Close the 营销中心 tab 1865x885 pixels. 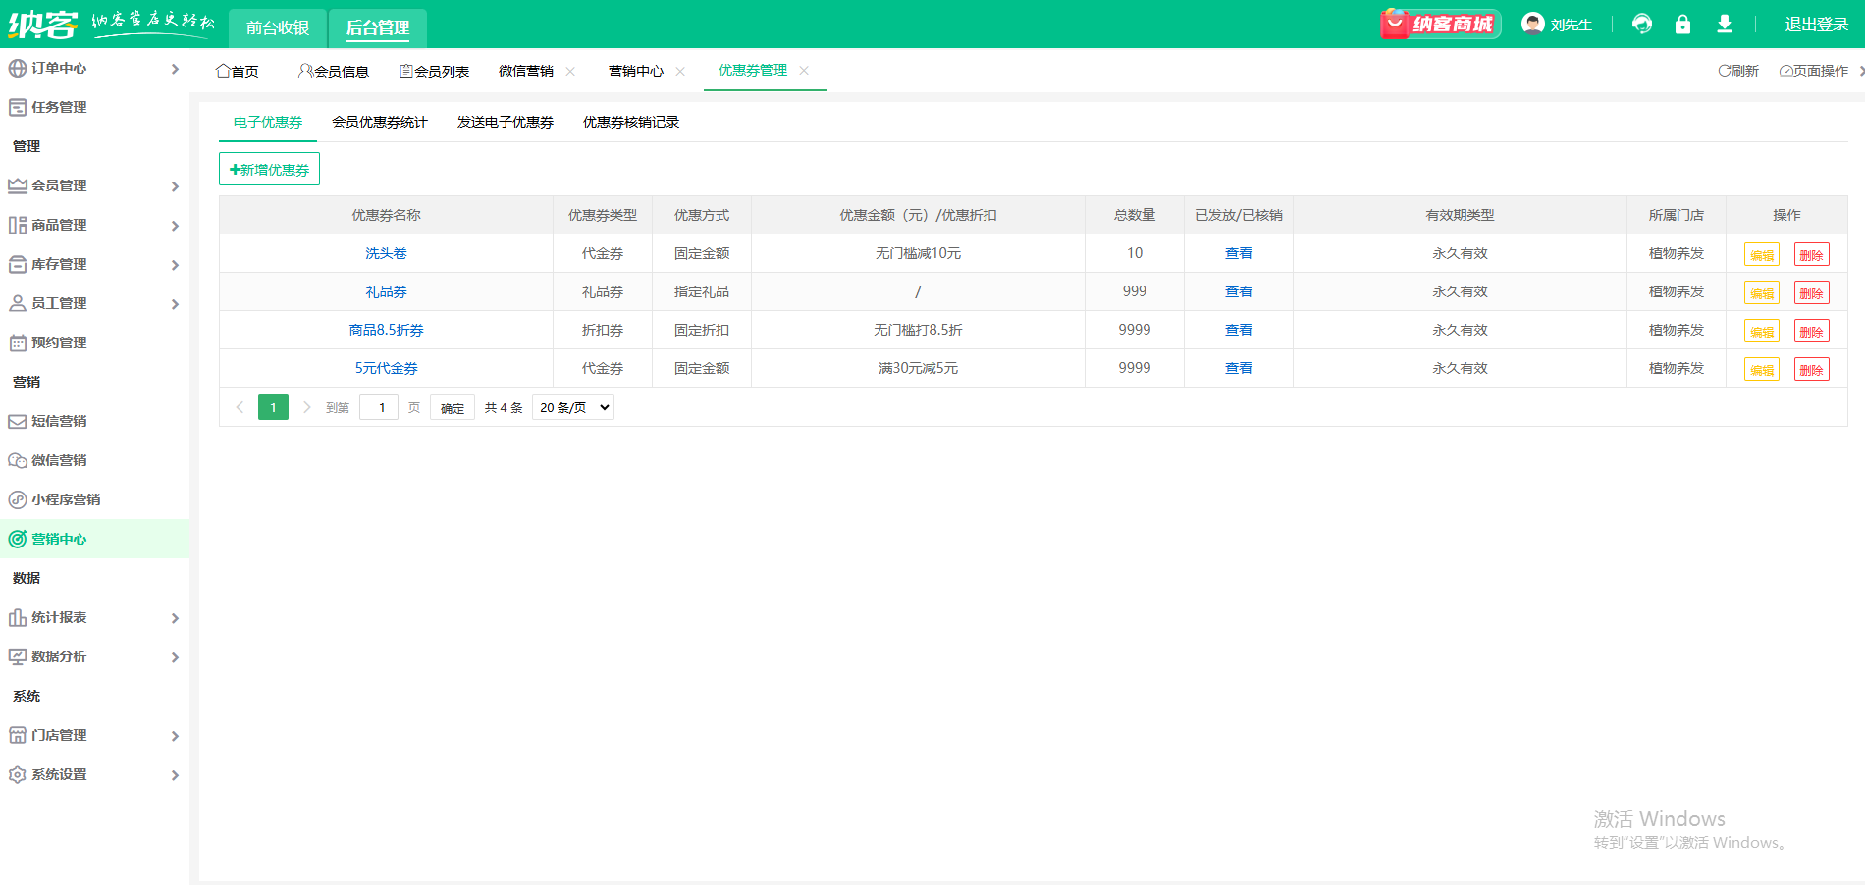tap(680, 71)
